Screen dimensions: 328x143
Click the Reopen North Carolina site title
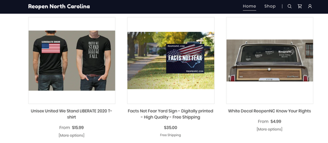59,6
